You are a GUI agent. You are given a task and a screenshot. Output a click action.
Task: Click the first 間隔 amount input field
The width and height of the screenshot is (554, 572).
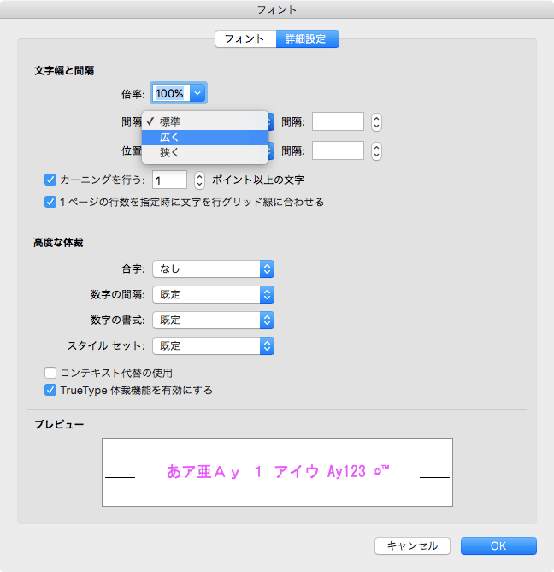tap(338, 121)
